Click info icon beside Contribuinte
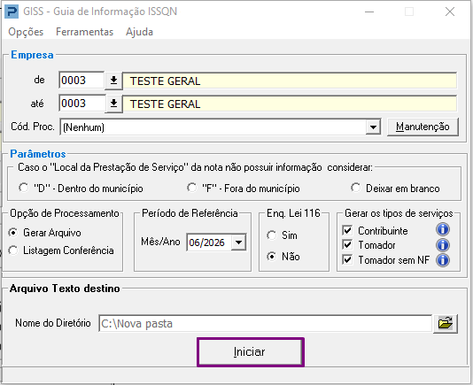This screenshot has height=385, width=473. pos(443,230)
